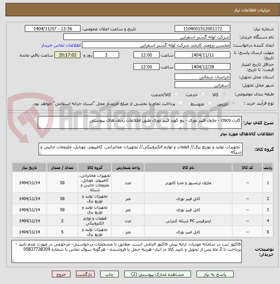Screen dimensions: 280x284
Task: Click the requester field محسن برومند
Action: tap(156, 45)
